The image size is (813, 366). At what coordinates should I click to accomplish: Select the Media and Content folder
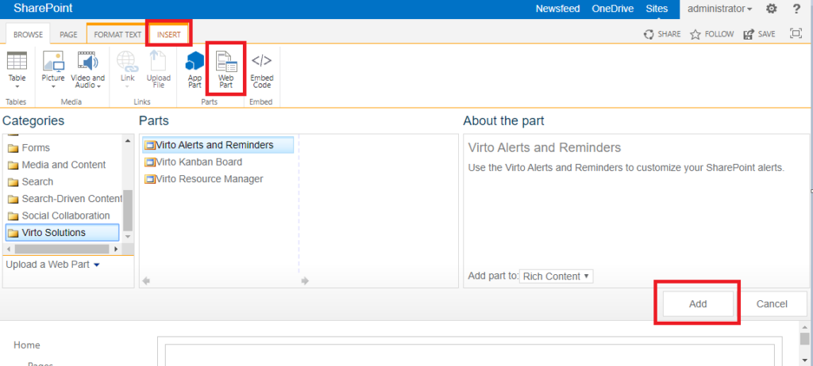(56, 165)
